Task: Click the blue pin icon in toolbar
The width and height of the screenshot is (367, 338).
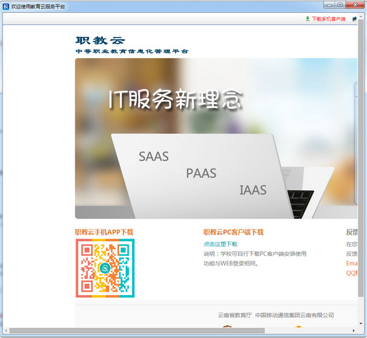Action: point(355,19)
